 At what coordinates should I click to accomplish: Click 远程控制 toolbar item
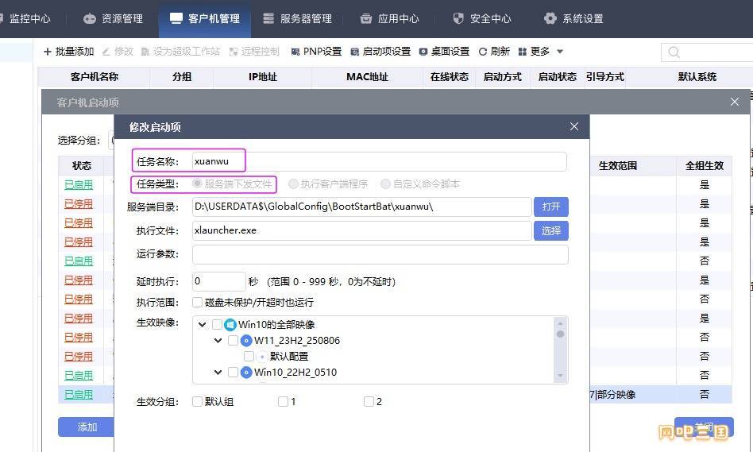(x=254, y=52)
